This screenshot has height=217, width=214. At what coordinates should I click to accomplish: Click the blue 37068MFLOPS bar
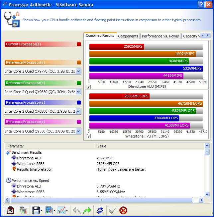134,118
